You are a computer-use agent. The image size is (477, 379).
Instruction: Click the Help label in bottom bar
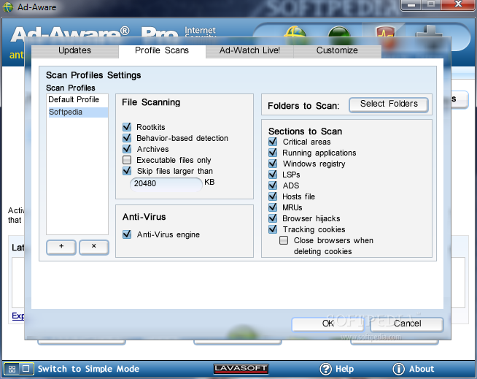(344, 369)
